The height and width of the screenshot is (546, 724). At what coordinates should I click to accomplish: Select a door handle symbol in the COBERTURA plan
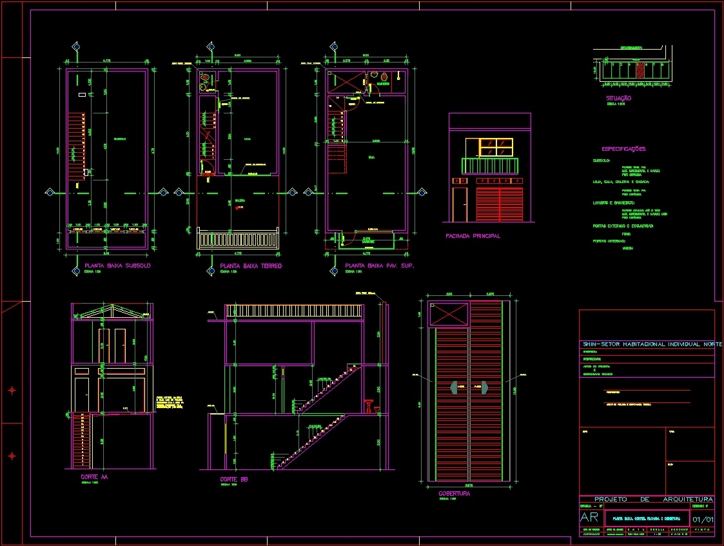[455, 387]
